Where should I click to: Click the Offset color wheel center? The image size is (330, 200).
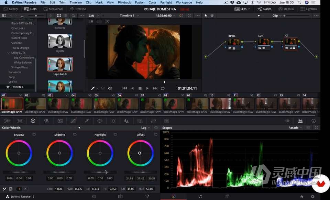(140, 153)
